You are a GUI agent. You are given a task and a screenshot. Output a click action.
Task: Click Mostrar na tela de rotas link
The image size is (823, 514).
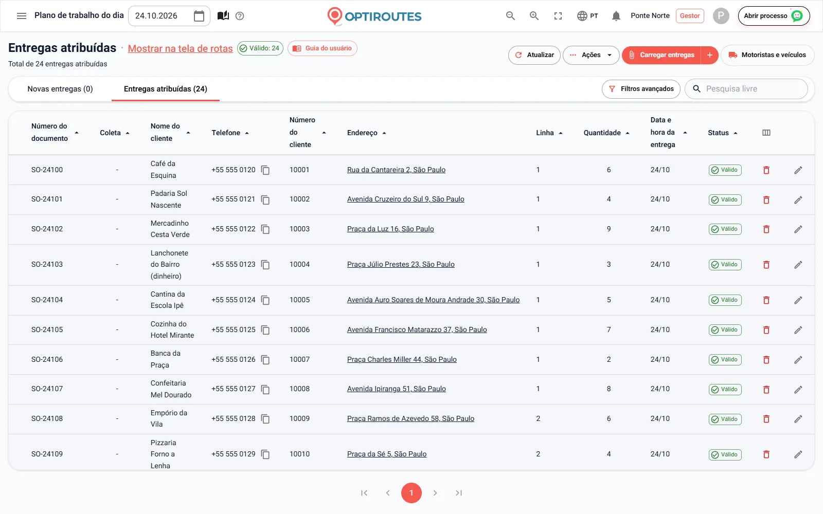[x=180, y=48]
